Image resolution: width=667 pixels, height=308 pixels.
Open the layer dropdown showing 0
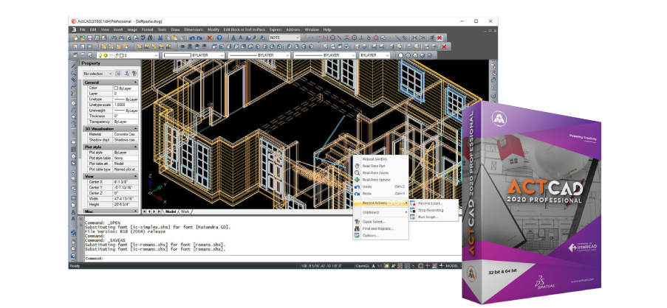[128, 55]
